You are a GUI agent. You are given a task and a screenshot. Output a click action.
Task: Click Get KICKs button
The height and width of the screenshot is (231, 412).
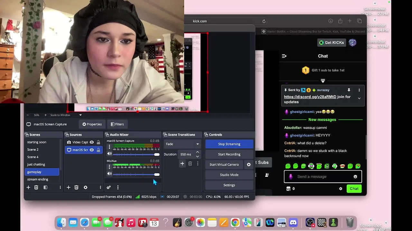click(331, 42)
